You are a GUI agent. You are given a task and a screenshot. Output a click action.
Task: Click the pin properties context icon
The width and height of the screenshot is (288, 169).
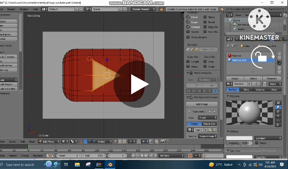pyautogui.click(x=228, y=46)
